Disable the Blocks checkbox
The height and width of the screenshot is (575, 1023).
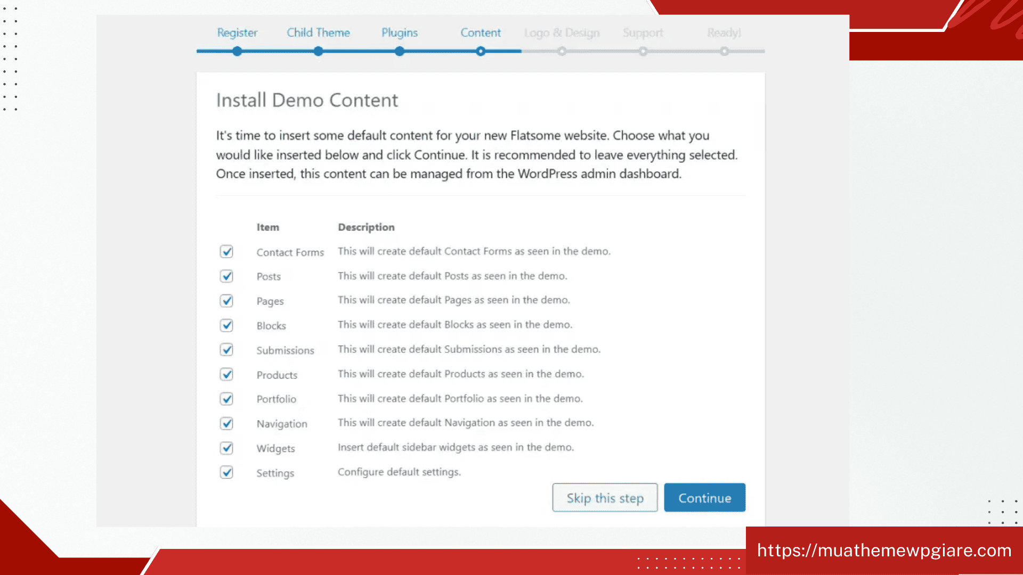(x=226, y=325)
